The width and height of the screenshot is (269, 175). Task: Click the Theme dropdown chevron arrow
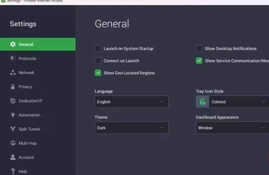pos(161,128)
